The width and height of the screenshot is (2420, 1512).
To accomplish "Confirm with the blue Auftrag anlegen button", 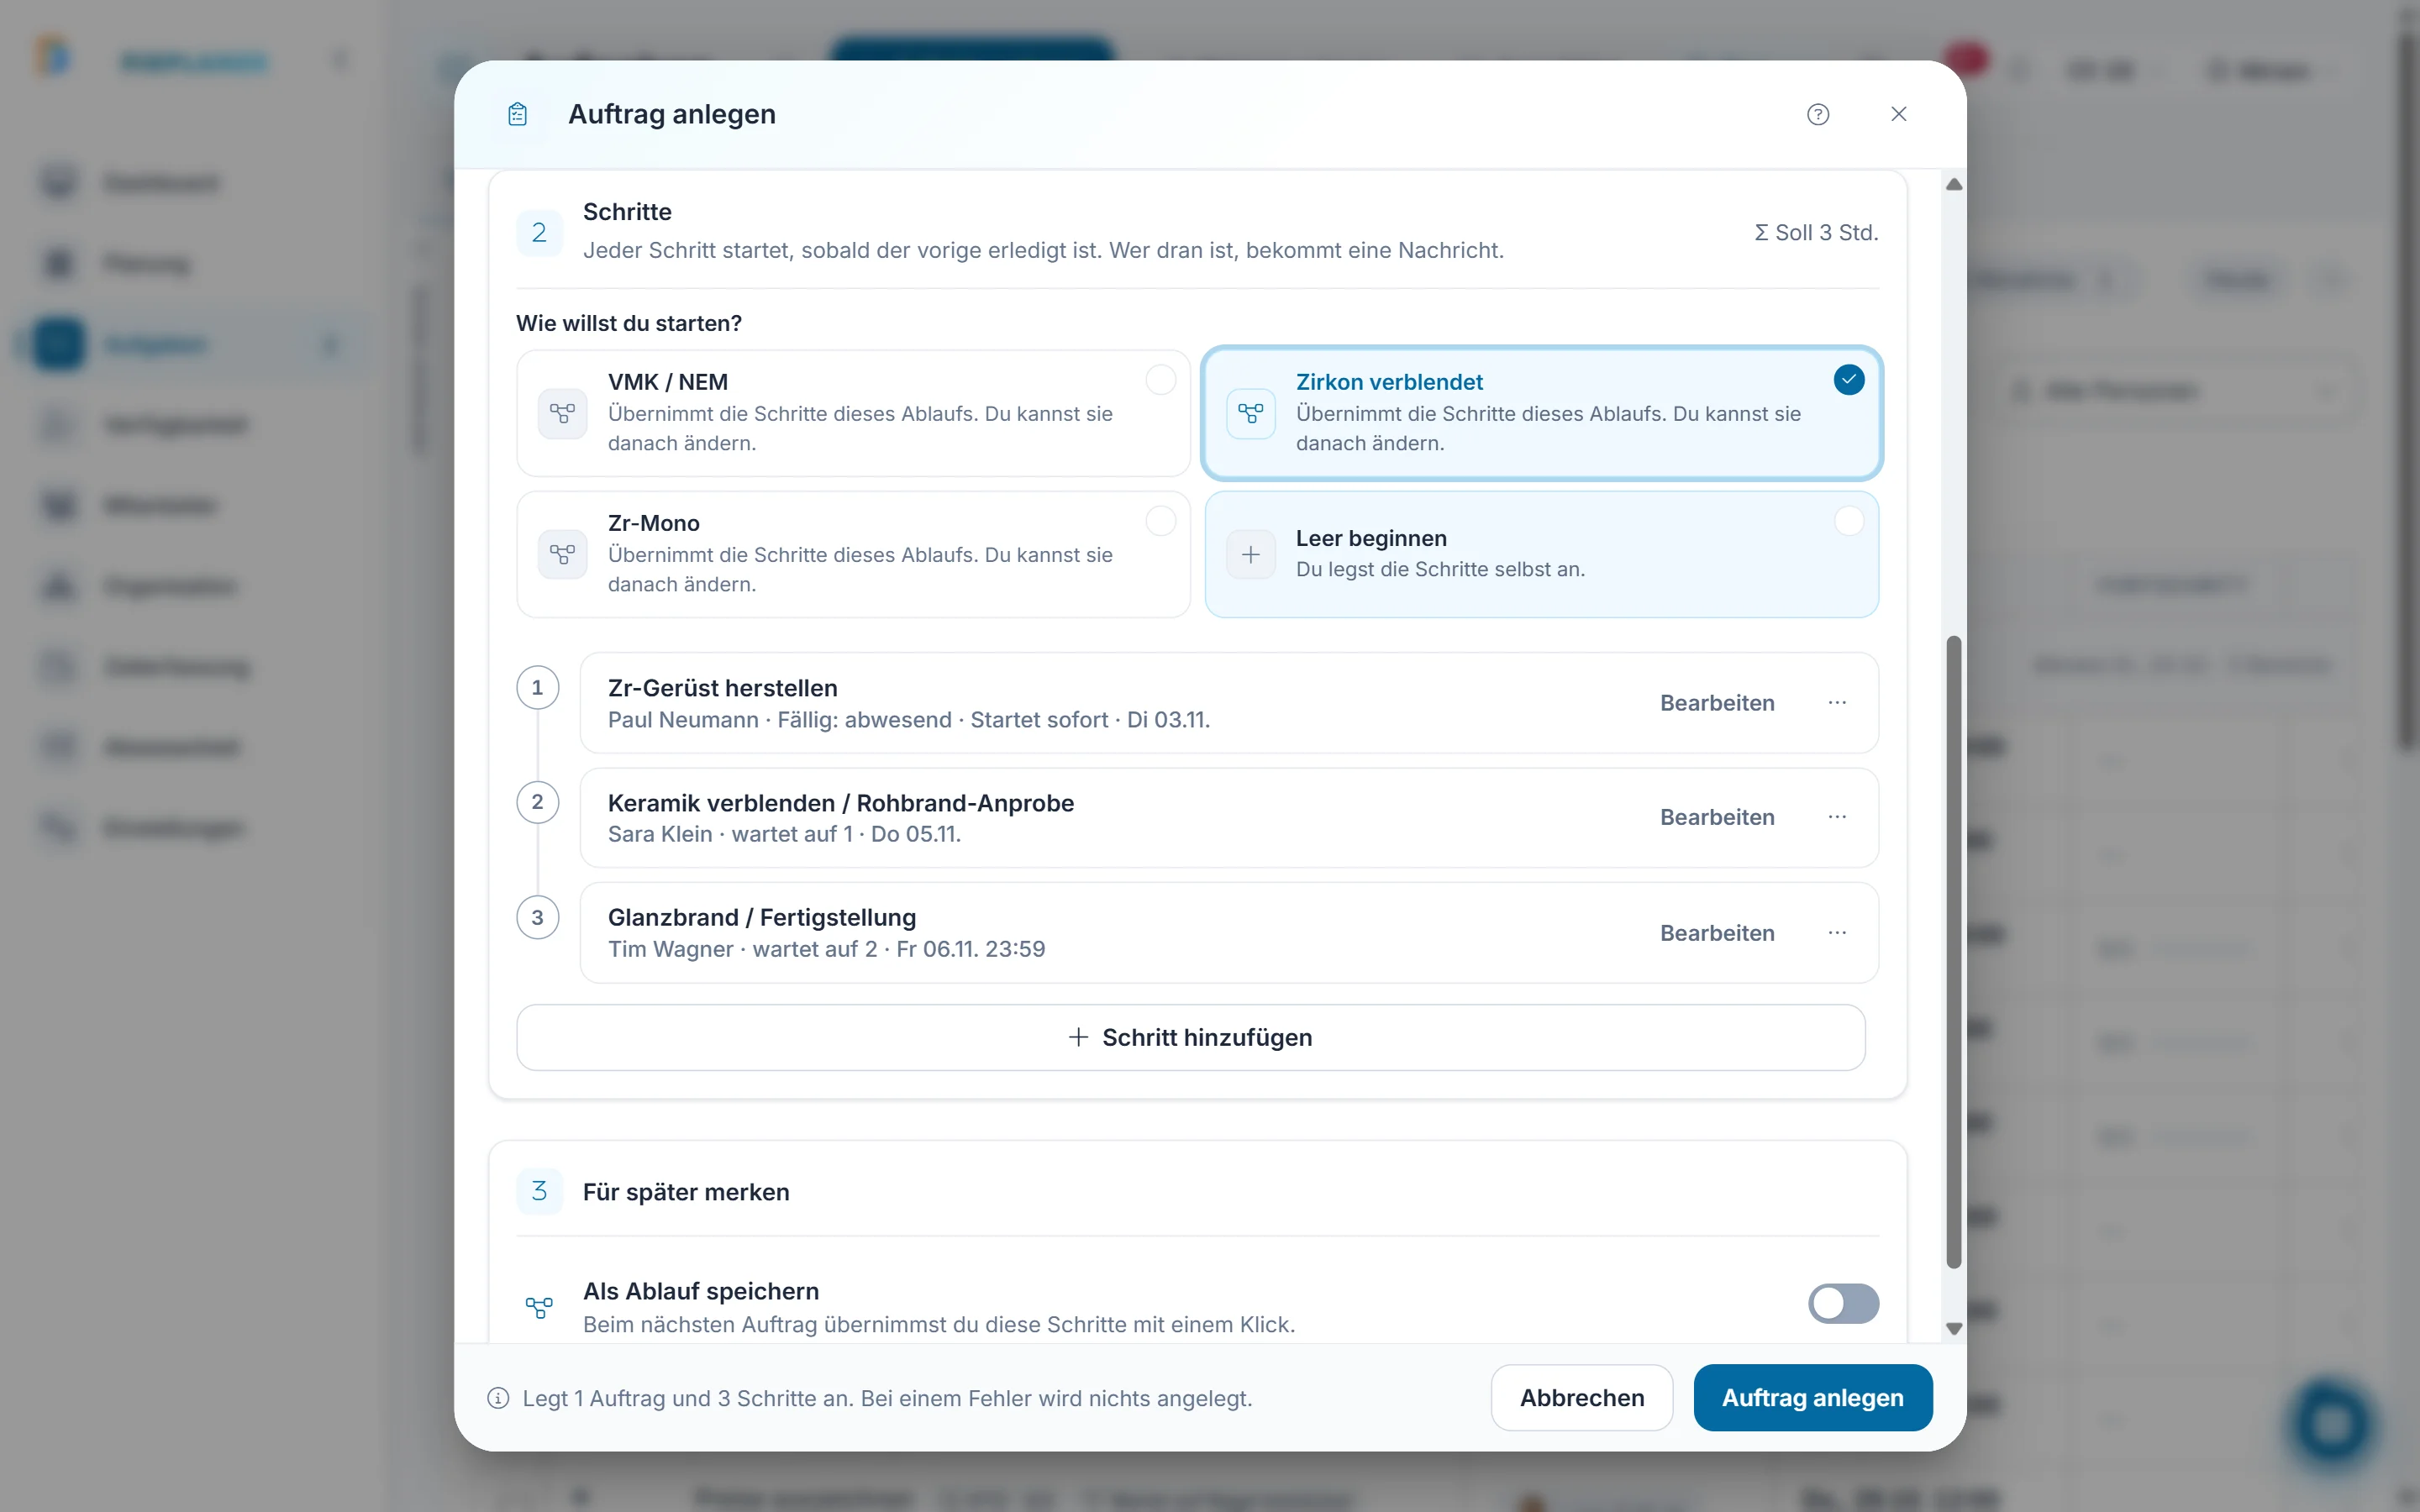I will (x=1812, y=1398).
